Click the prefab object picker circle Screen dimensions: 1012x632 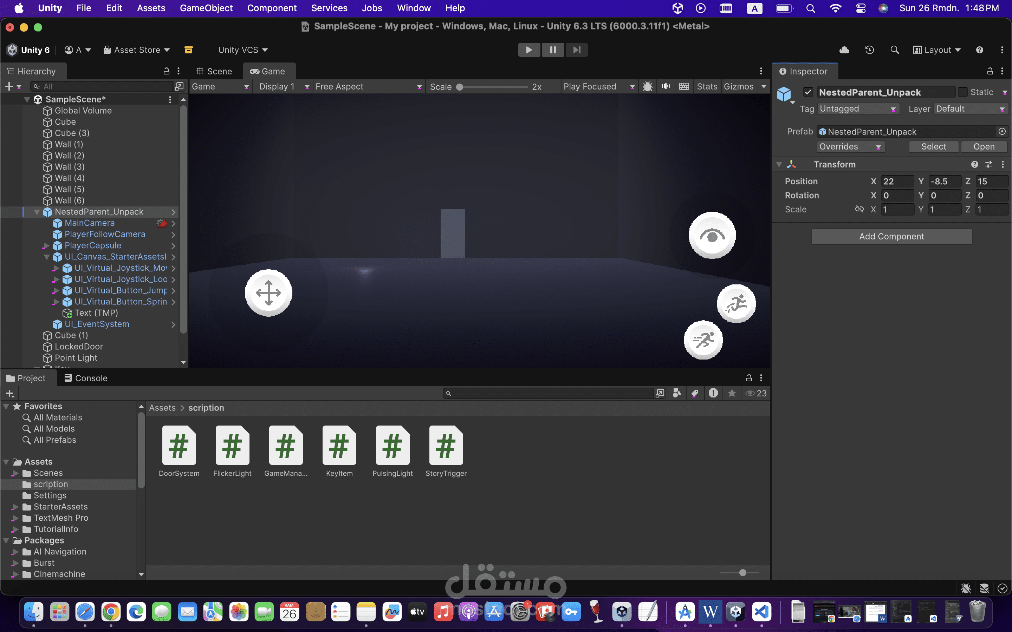click(1002, 132)
